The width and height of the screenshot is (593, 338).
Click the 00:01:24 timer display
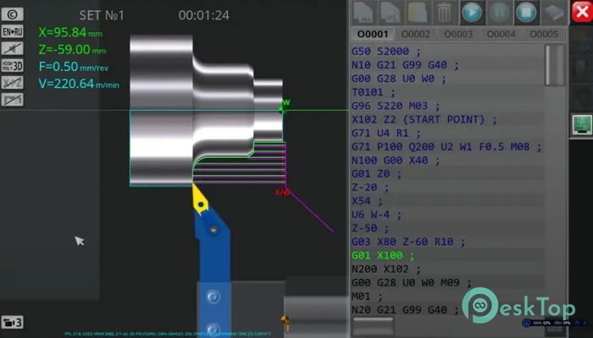(204, 15)
